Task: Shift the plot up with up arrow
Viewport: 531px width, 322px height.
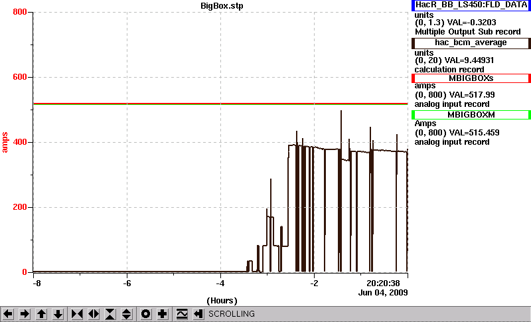Action: click(41, 314)
